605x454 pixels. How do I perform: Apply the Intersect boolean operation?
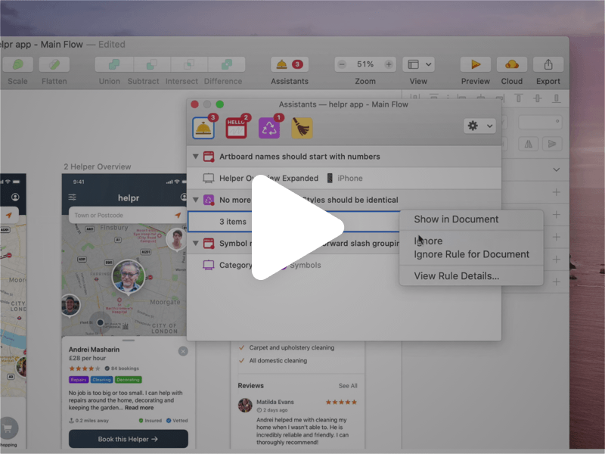[x=188, y=64]
